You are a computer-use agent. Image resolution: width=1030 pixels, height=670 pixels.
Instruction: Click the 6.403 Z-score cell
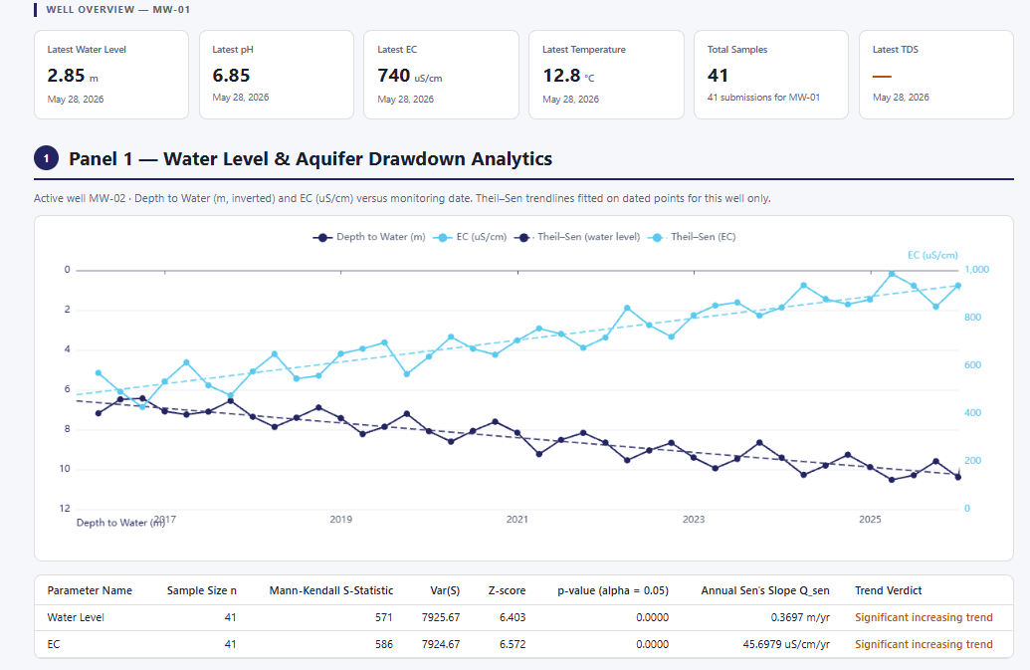coord(513,617)
